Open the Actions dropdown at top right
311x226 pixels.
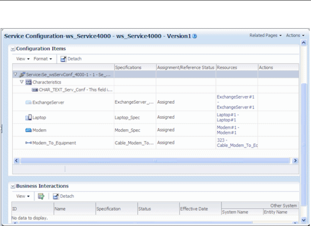[295, 35]
